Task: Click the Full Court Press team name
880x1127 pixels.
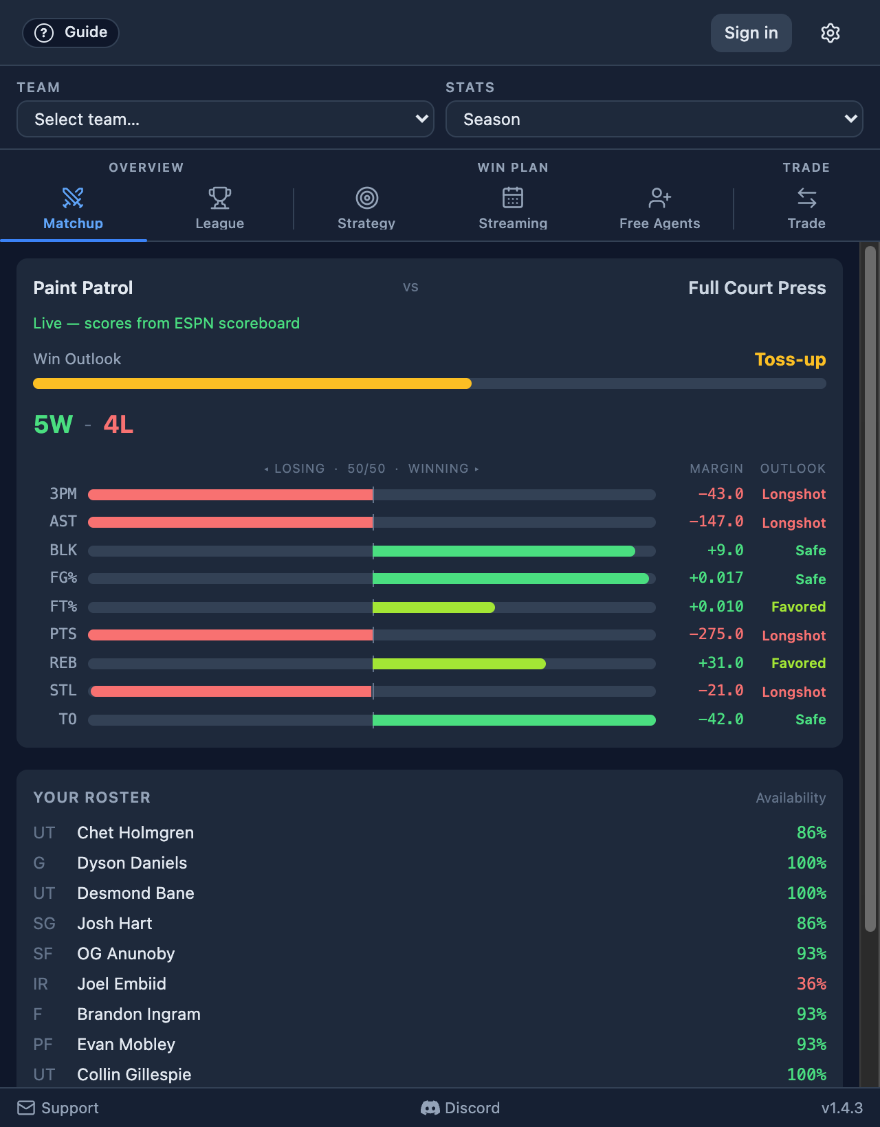Action: 757,288
